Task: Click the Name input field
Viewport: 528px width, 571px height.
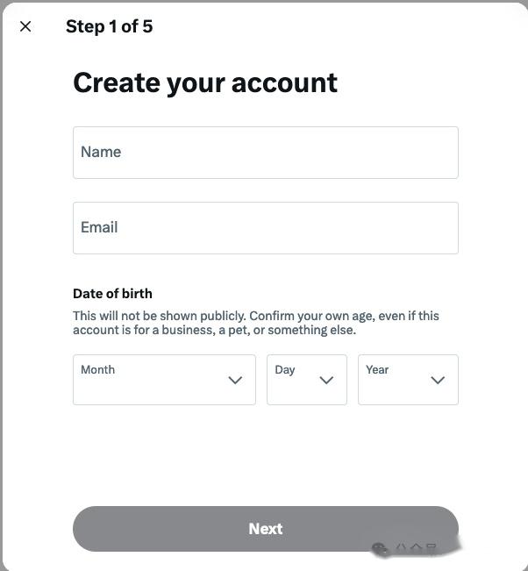Action: [x=265, y=153]
